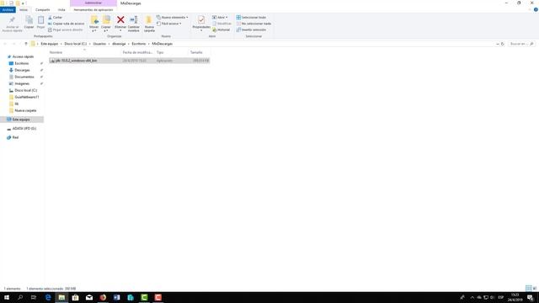This screenshot has height=303, width=539.
Task: Open ADATA UFD drive in sidebar
Action: pos(24,129)
